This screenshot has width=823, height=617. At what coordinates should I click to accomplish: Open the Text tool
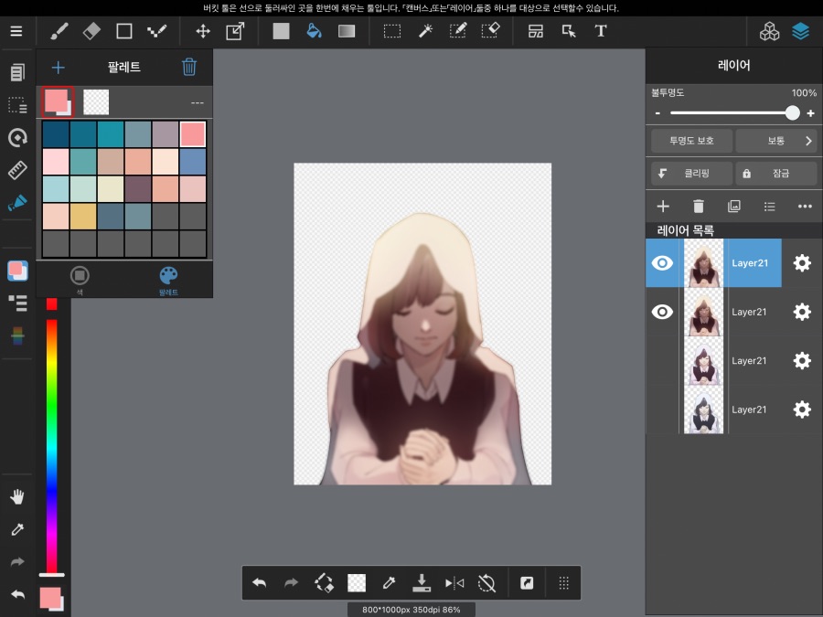[601, 30]
